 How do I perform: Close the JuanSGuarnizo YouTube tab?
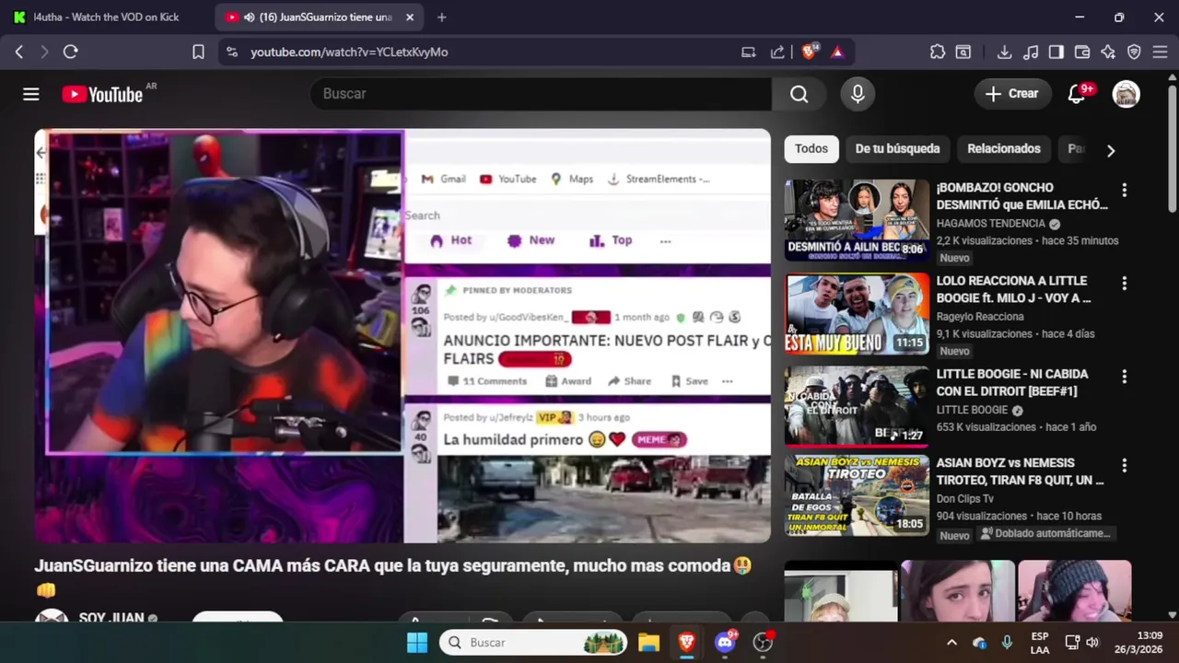410,17
